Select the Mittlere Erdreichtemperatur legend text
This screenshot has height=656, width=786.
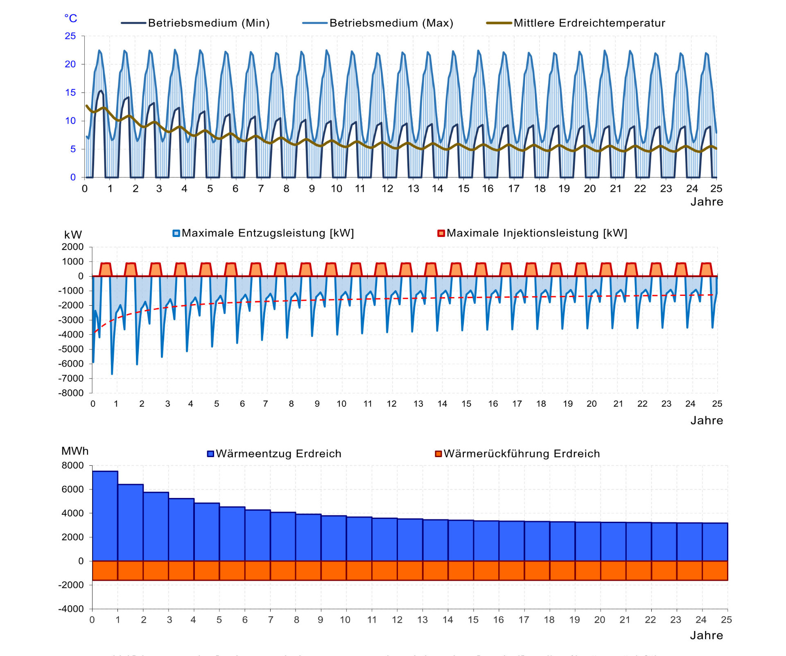click(x=589, y=23)
